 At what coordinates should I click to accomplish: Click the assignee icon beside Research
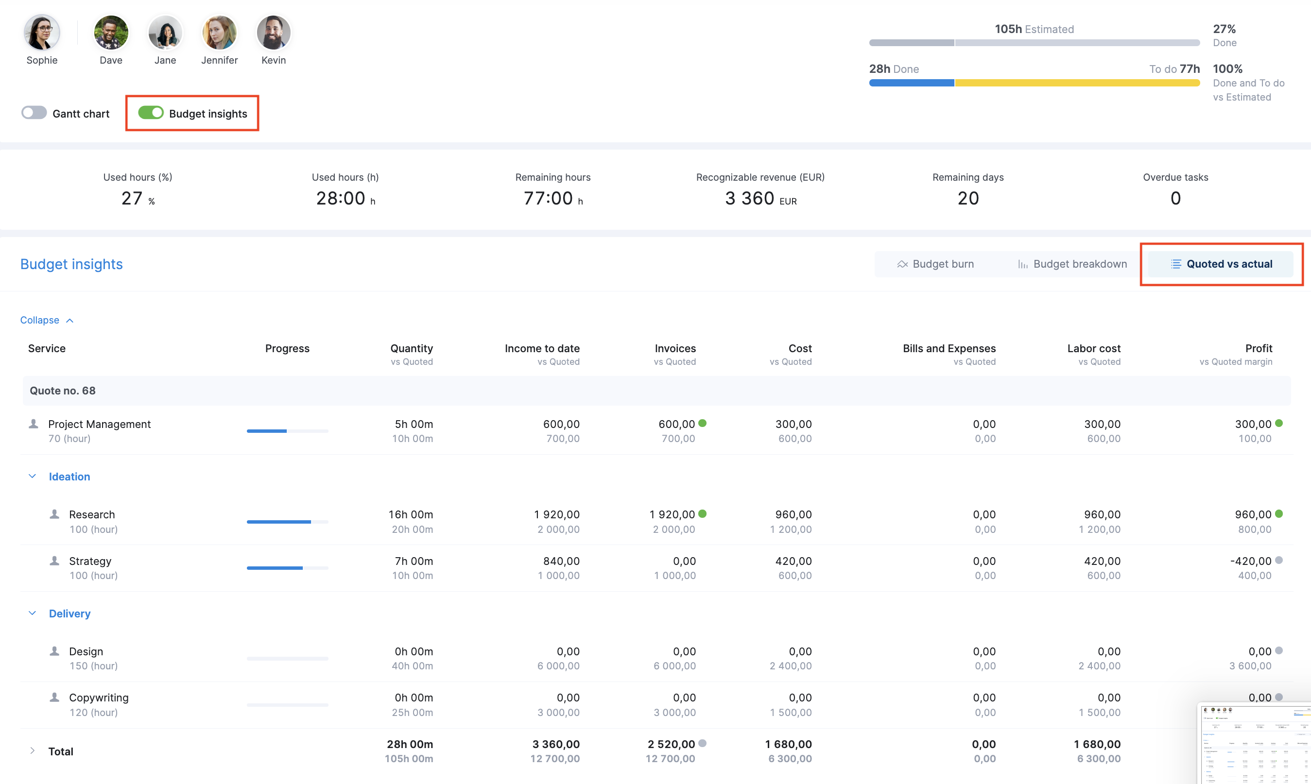click(x=54, y=513)
